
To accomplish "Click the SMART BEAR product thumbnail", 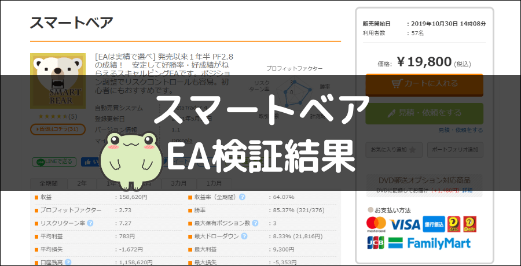I will tap(58, 81).
